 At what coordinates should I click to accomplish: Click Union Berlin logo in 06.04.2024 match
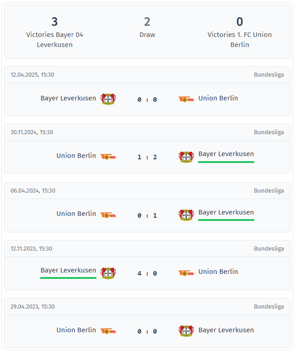[x=108, y=215]
